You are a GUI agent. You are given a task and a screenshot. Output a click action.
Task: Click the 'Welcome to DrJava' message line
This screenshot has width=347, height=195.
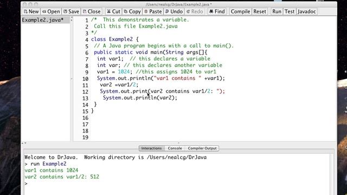click(x=115, y=158)
